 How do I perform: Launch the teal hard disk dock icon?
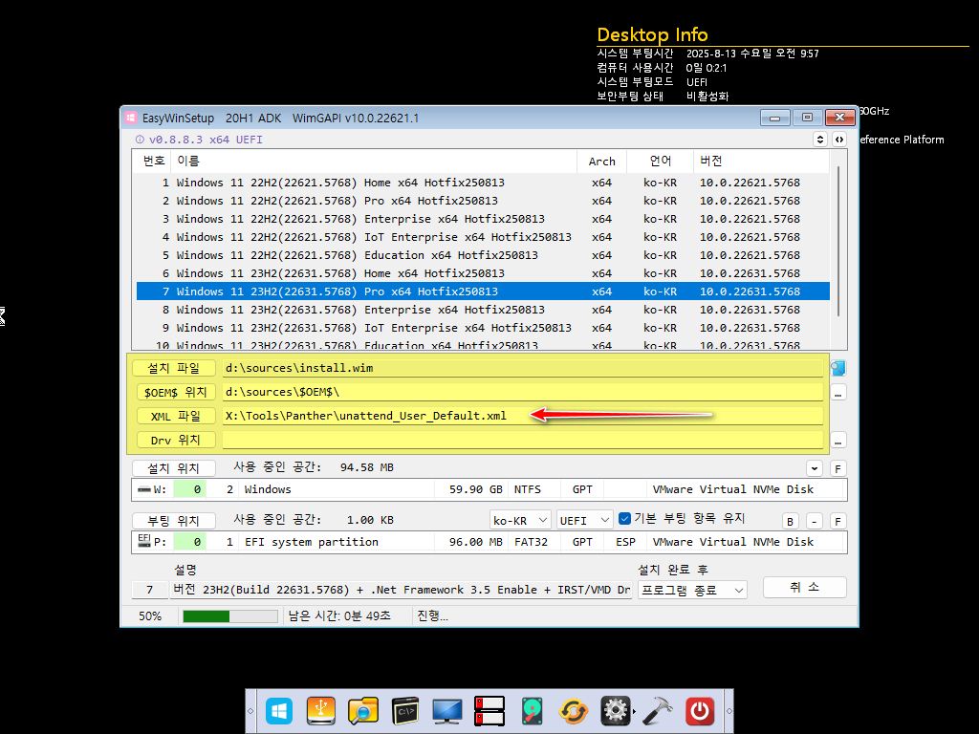532,711
